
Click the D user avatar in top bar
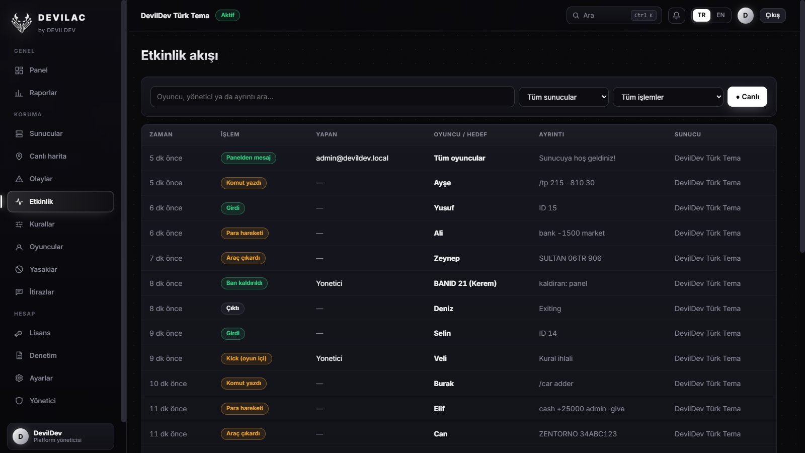click(x=745, y=15)
